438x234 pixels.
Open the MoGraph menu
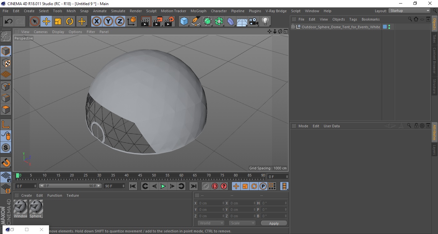(198, 11)
